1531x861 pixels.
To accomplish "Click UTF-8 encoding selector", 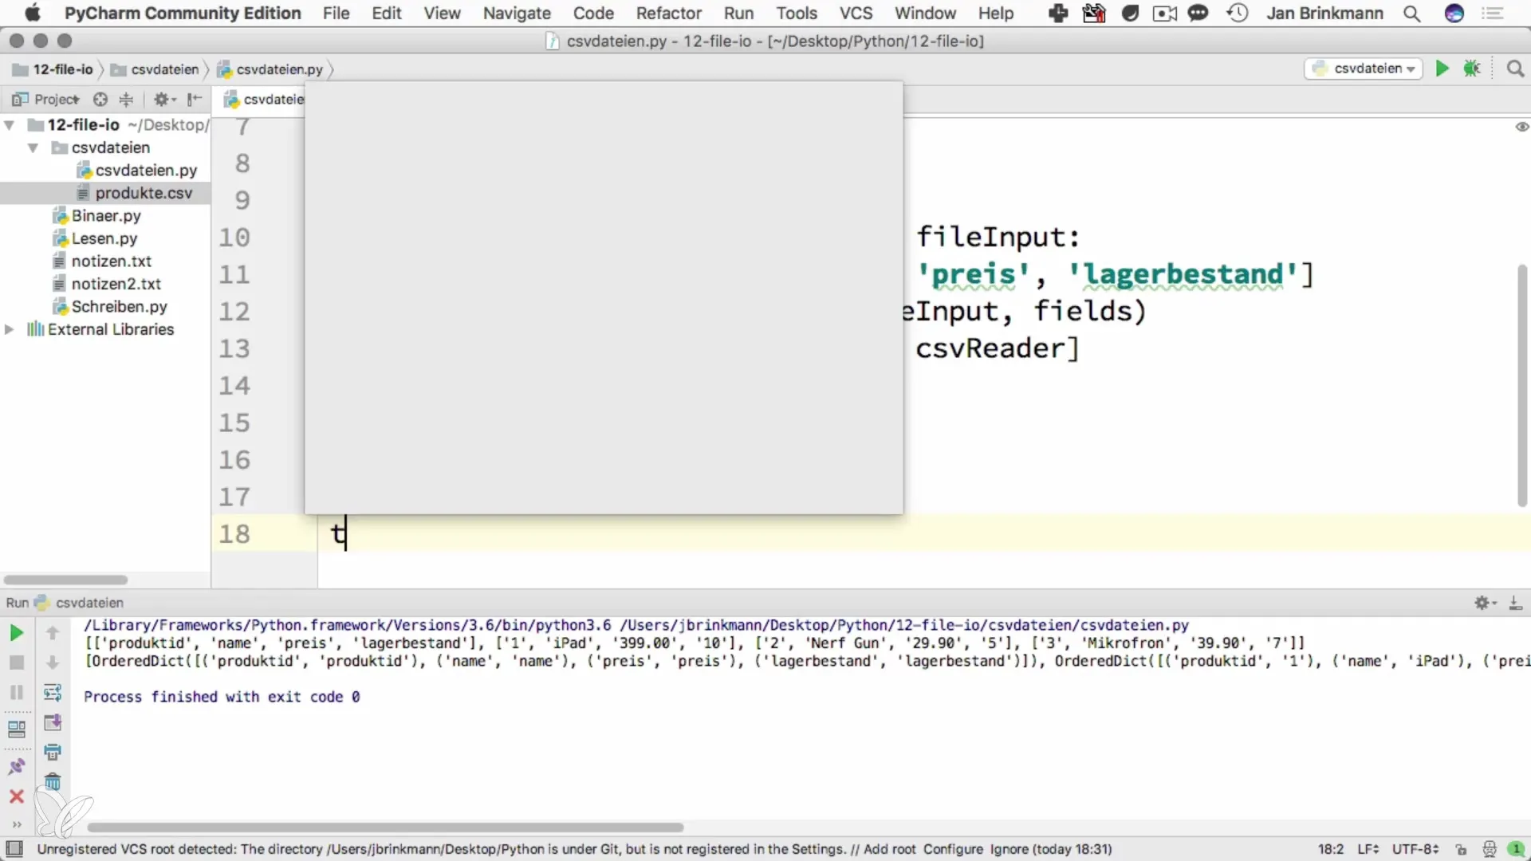I will click(x=1415, y=849).
